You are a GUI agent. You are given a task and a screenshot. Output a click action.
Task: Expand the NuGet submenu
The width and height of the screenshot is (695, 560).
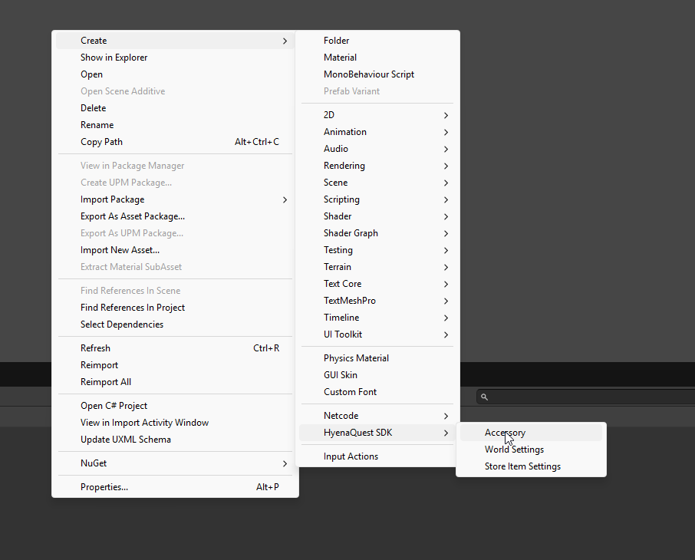tap(175, 463)
